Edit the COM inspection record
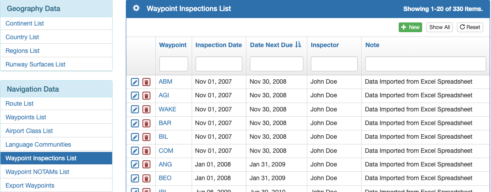491x192 pixels. [135, 151]
